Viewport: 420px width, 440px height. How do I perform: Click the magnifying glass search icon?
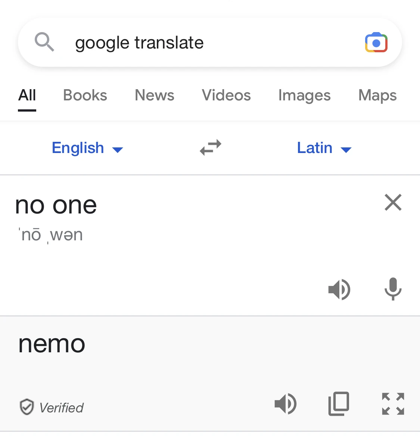click(44, 42)
